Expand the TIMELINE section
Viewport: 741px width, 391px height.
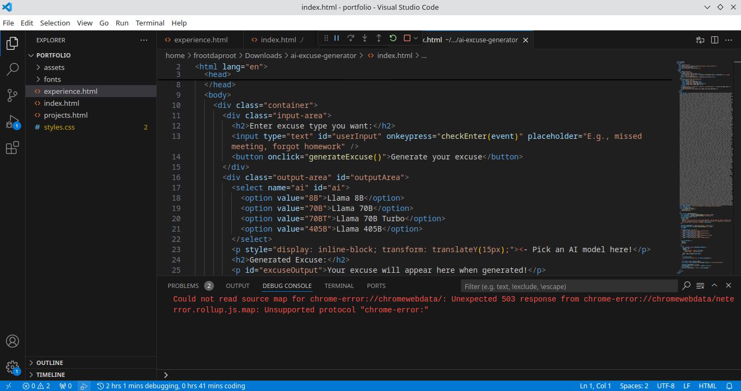(x=50, y=375)
